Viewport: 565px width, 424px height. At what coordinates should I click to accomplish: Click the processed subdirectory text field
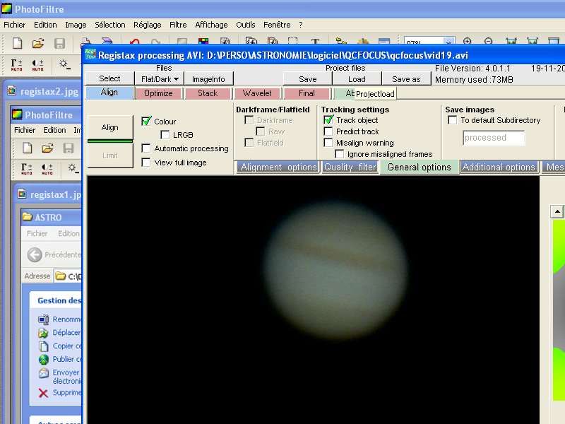coord(494,138)
